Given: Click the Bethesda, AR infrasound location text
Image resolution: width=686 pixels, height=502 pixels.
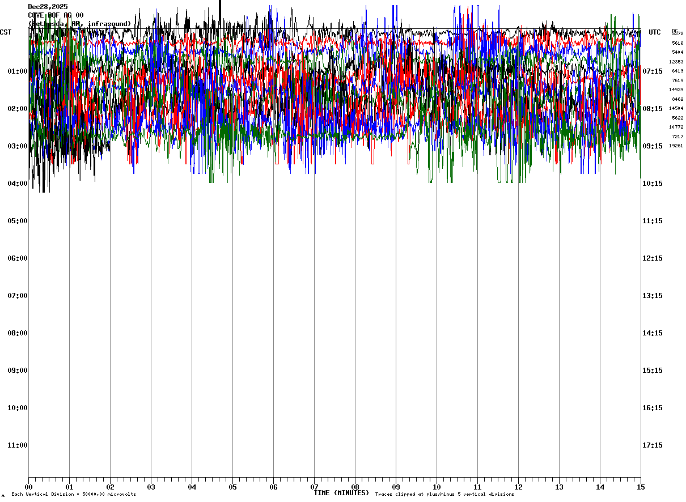Looking at the screenshot, I should tap(80, 24).
